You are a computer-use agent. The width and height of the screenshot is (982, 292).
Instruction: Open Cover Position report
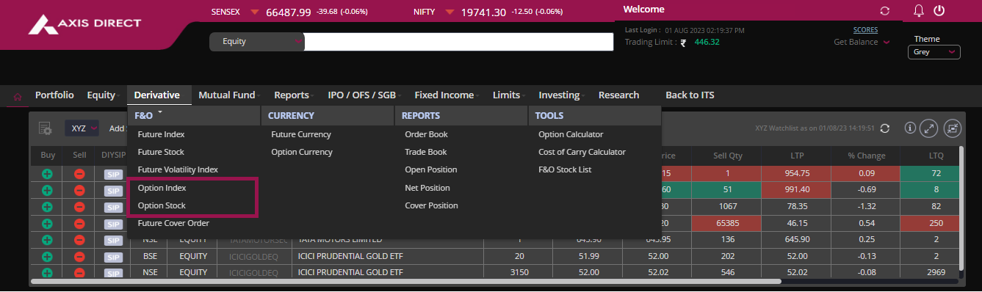pyautogui.click(x=431, y=206)
